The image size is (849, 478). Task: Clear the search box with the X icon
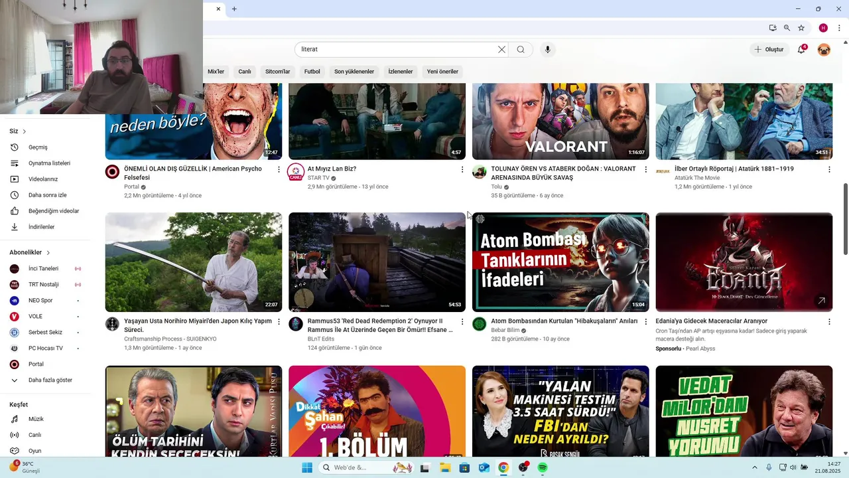pos(501,49)
